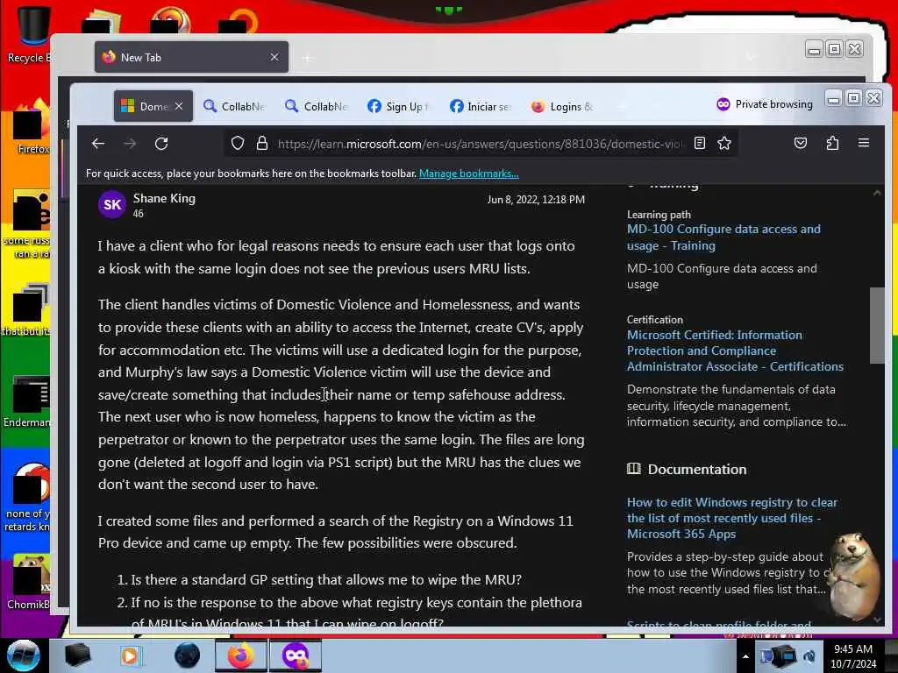Viewport: 898px width, 673px height.
Task: Open the Windows Start orb
Action: coord(24,655)
